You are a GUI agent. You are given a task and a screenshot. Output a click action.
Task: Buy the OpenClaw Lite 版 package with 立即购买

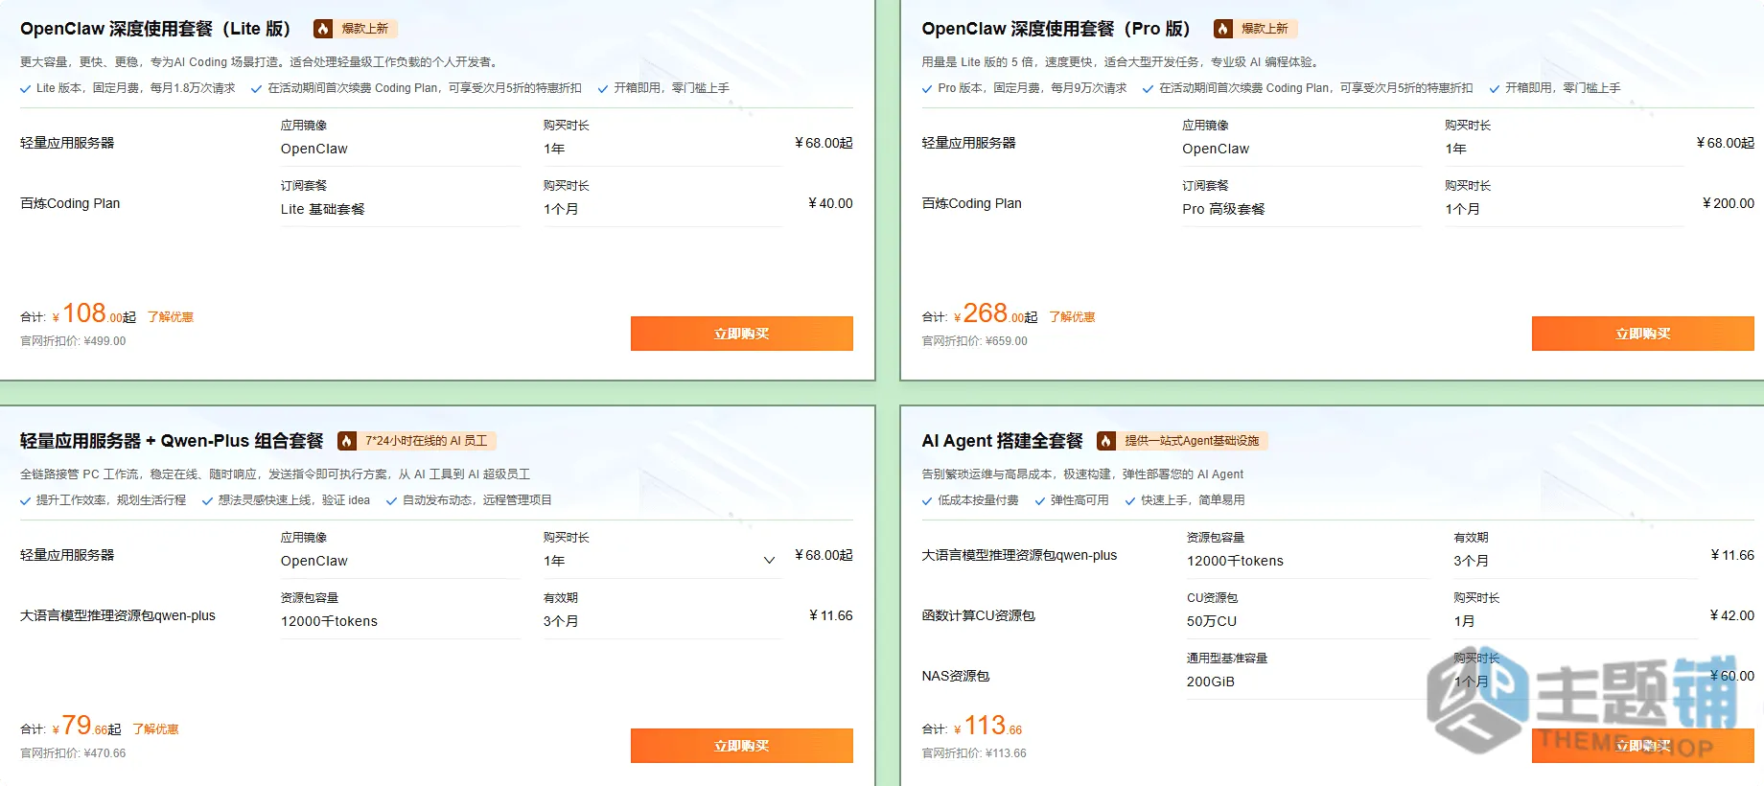click(741, 334)
